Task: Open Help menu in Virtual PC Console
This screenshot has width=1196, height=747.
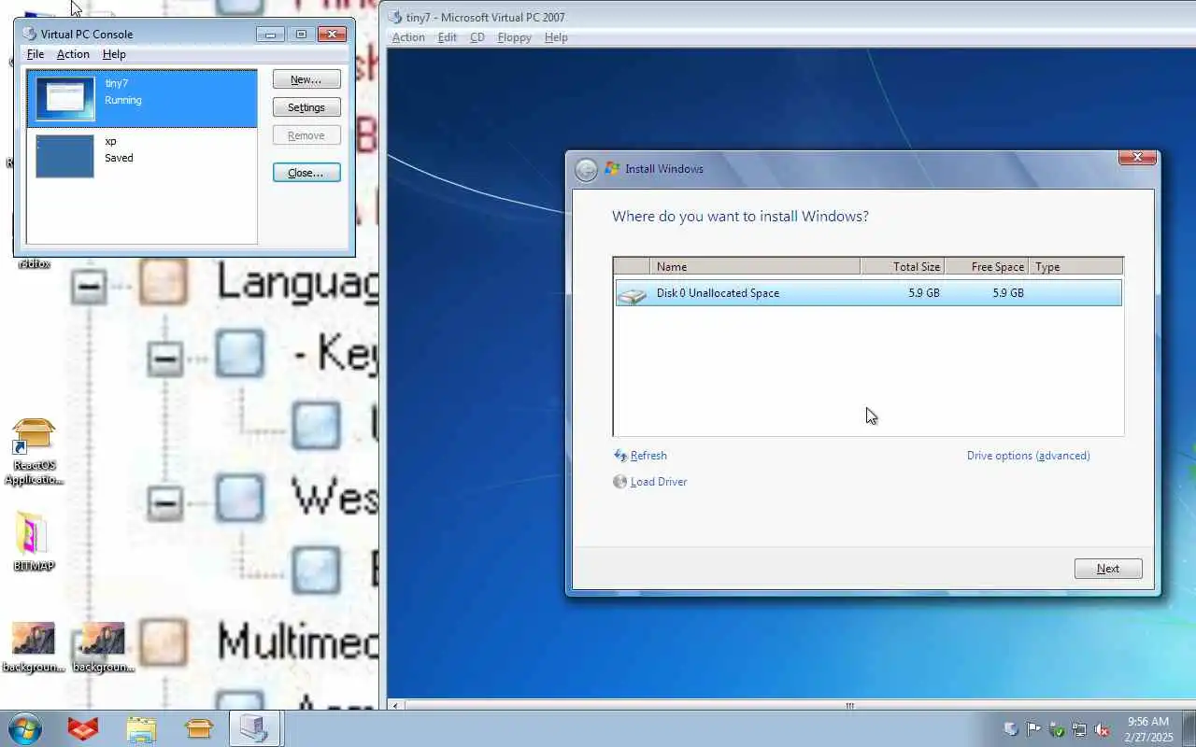Action: click(114, 54)
